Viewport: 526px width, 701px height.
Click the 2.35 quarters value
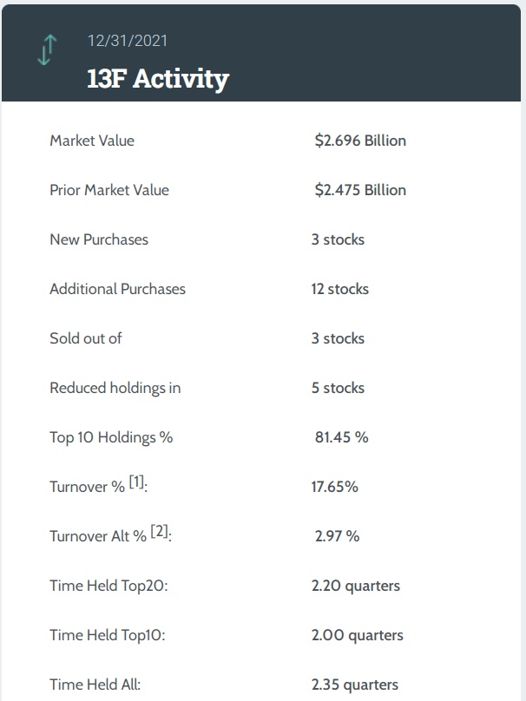click(355, 685)
